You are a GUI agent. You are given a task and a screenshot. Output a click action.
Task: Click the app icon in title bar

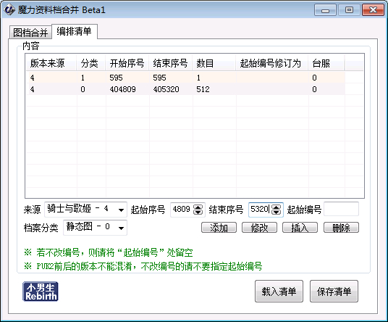coord(9,10)
